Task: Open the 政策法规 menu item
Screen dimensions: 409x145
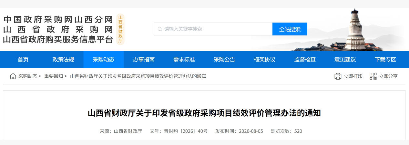Action: 63,60
